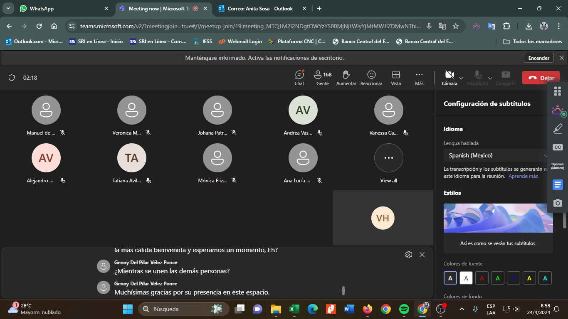Image resolution: width=568 pixels, height=319 pixels.
Task: Open the Spanish (Mexico) language dropdown
Action: (497, 155)
